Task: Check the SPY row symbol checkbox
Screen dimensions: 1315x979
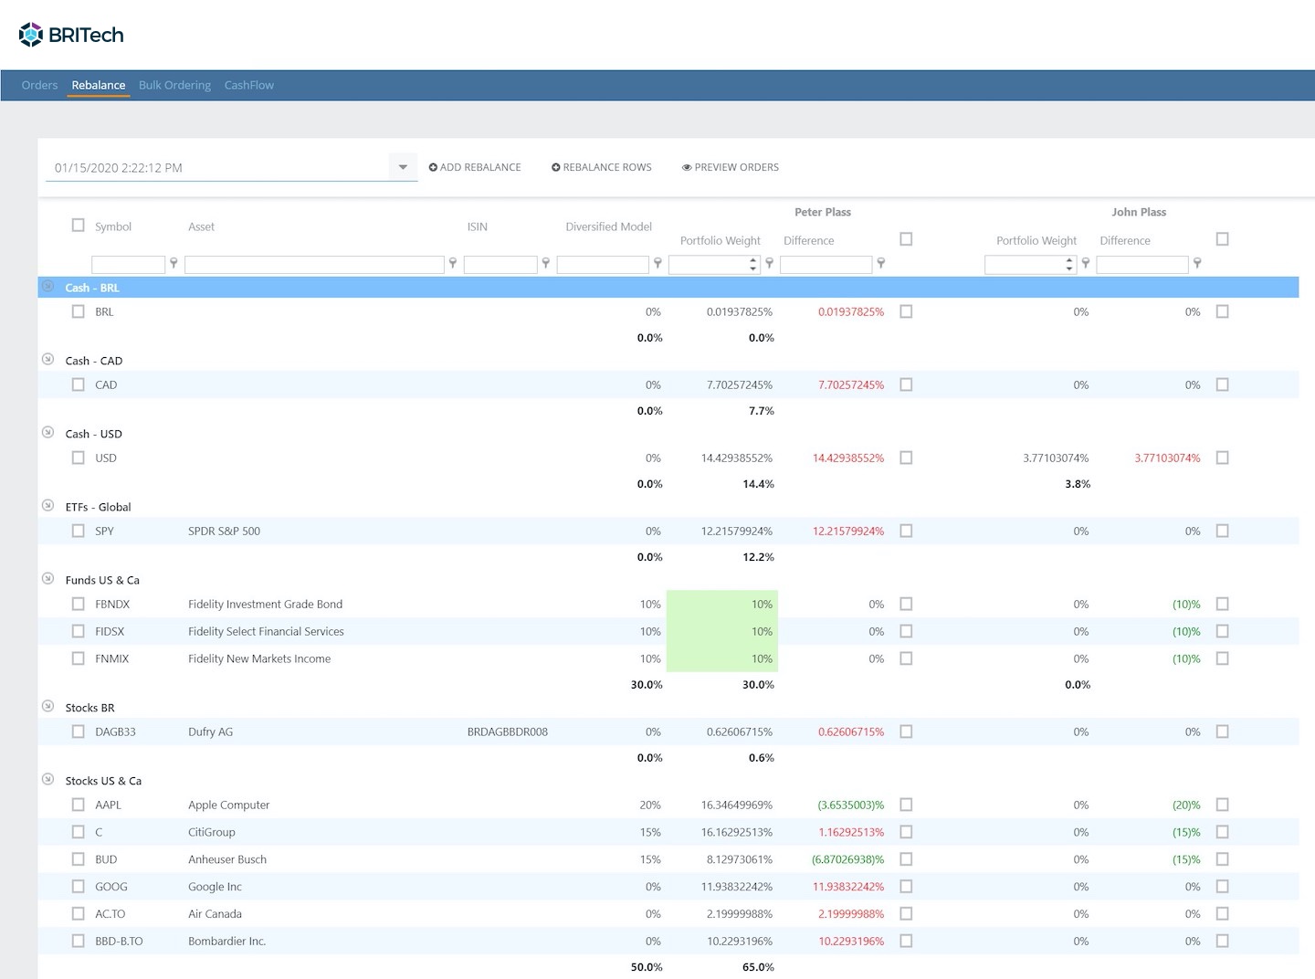Action: coord(79,531)
